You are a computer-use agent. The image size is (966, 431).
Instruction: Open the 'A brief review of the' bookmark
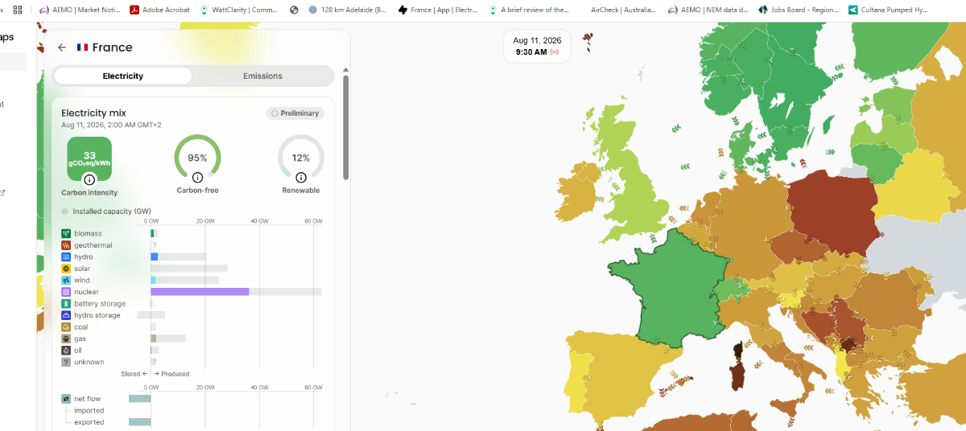tap(529, 10)
